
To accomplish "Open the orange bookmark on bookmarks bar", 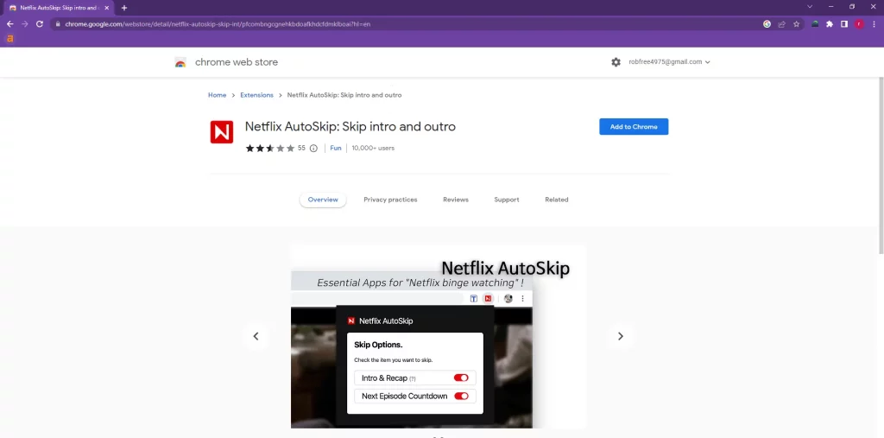I will [9, 39].
